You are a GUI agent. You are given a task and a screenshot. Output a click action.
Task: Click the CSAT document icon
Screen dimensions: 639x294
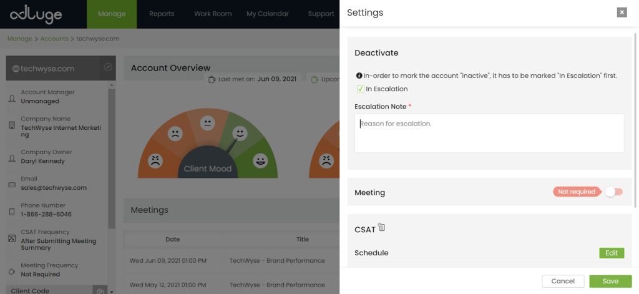(x=381, y=228)
